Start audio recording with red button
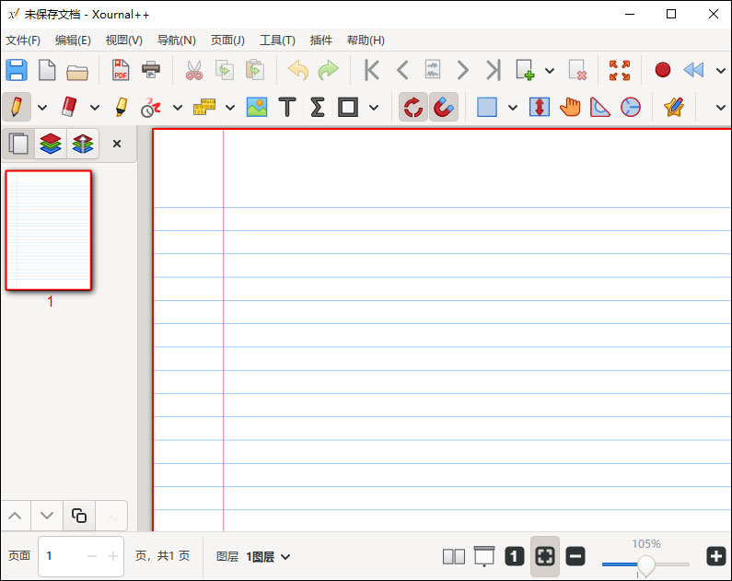The image size is (732, 581). 662,71
